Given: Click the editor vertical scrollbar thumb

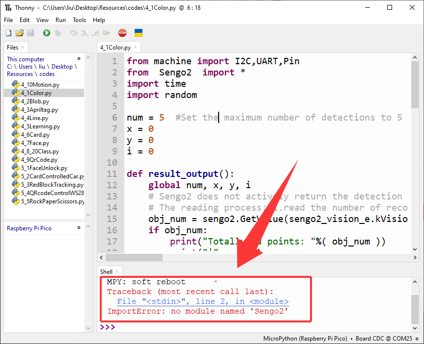Looking at the screenshot, I should coord(415,85).
